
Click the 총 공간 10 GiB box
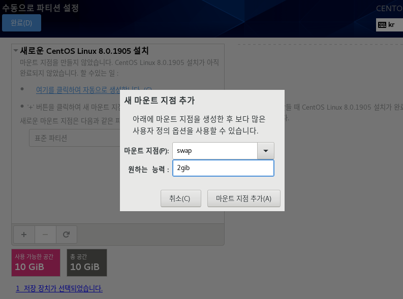(x=87, y=262)
